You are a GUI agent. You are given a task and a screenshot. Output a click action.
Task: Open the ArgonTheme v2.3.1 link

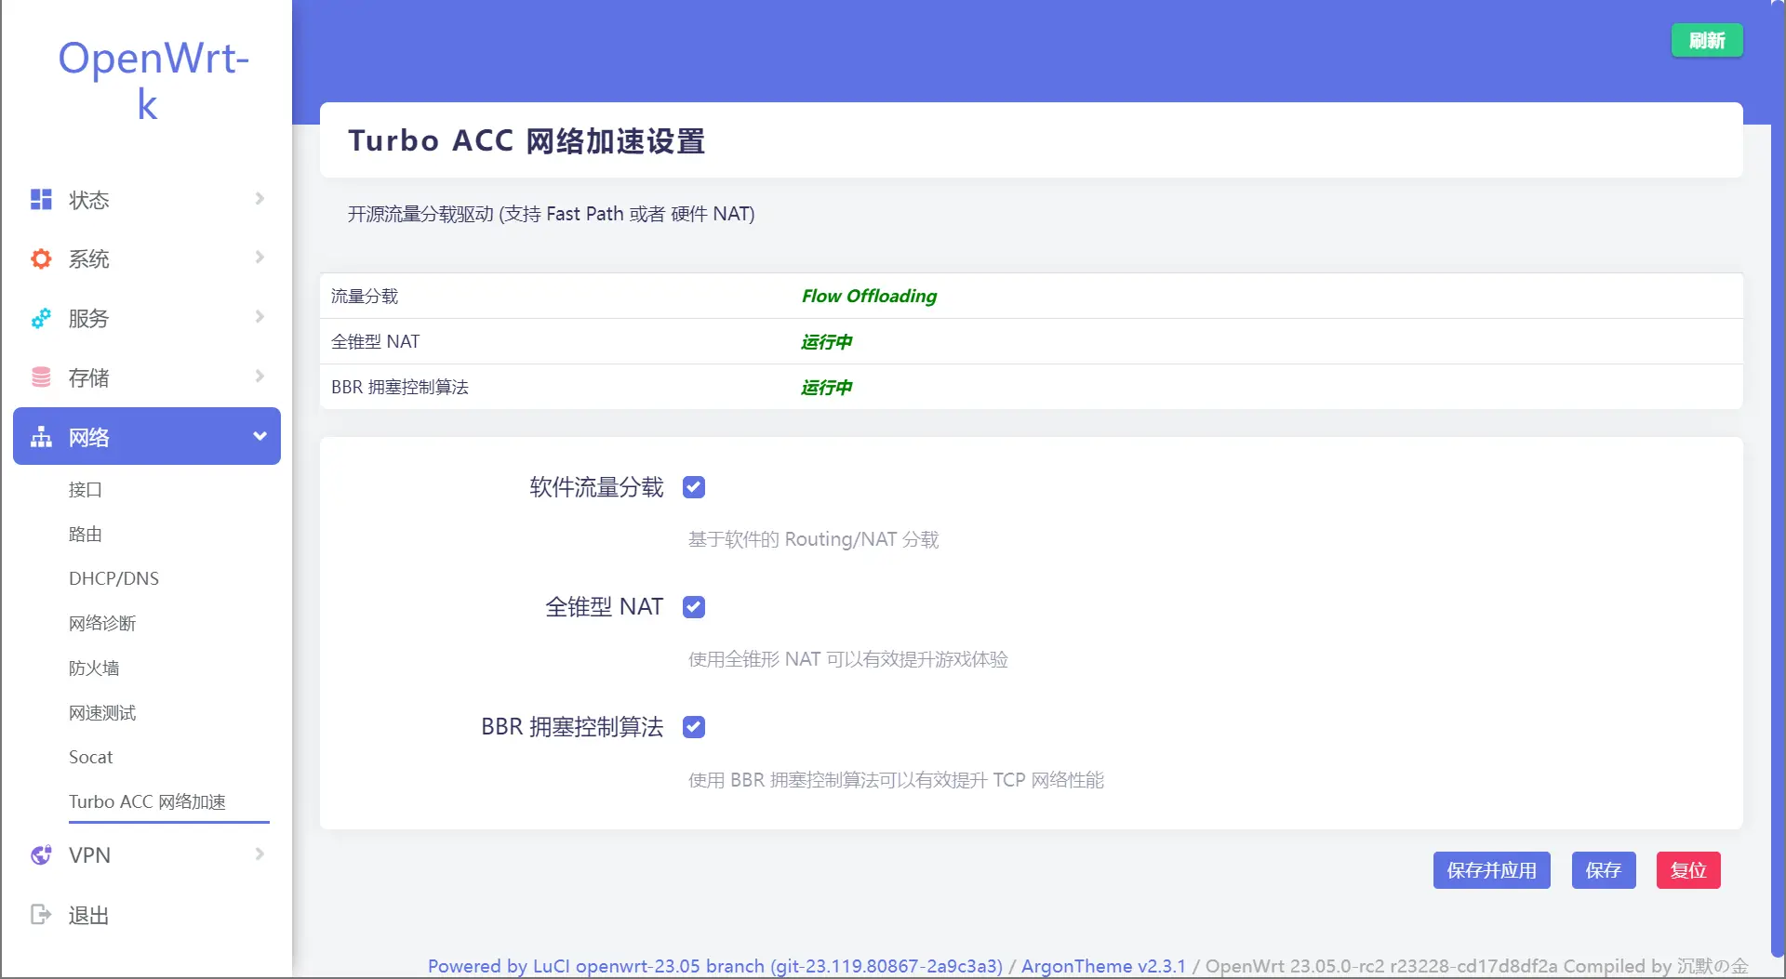click(1104, 966)
